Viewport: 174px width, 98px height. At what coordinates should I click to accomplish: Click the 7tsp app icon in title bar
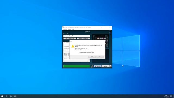(x=63, y=27)
